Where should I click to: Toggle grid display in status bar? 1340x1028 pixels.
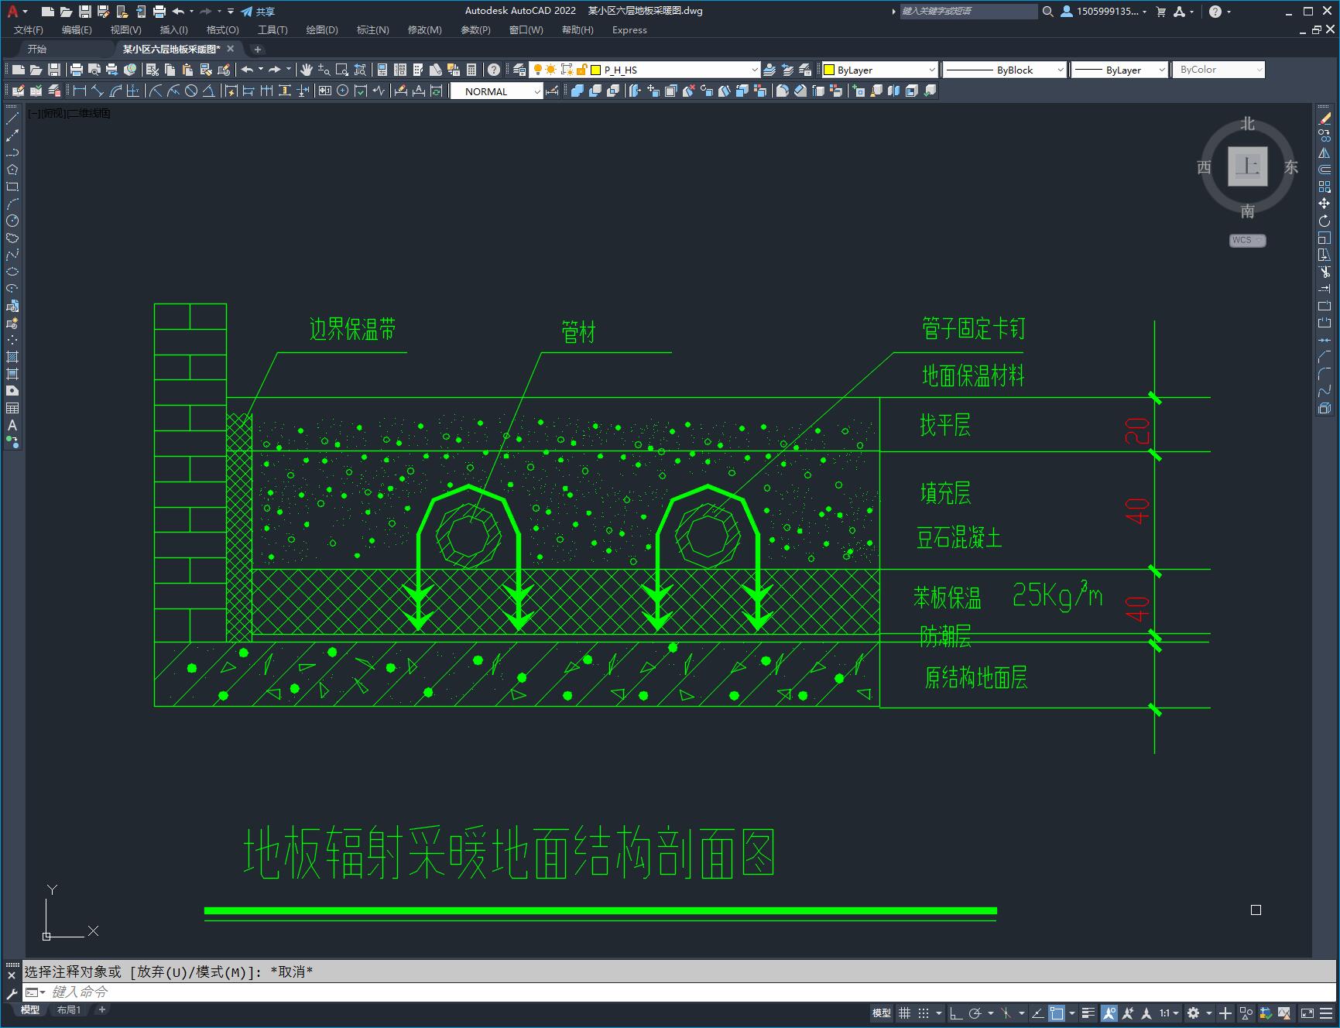pos(904,1013)
